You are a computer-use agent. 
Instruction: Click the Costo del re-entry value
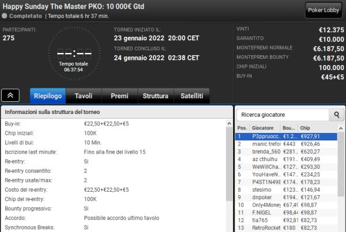(x=106, y=190)
